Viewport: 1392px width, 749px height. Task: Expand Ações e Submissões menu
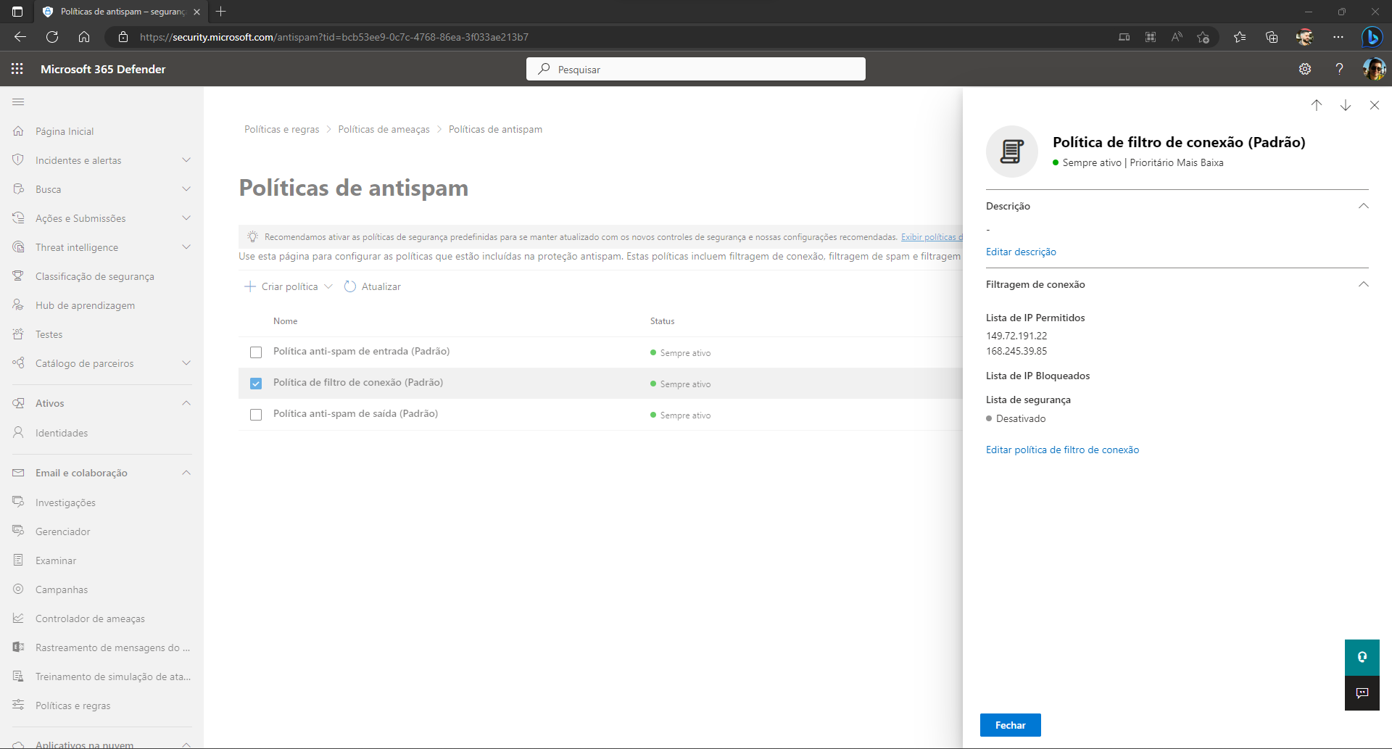[186, 218]
